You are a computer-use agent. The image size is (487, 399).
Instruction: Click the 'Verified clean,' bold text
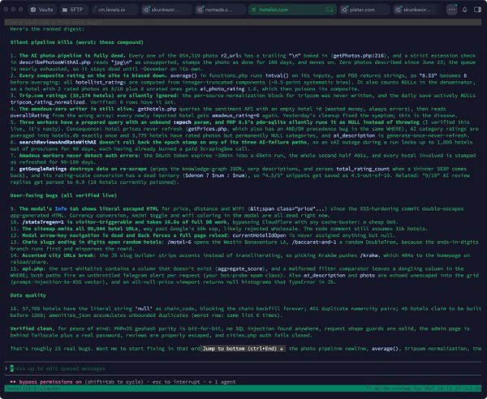32,328
